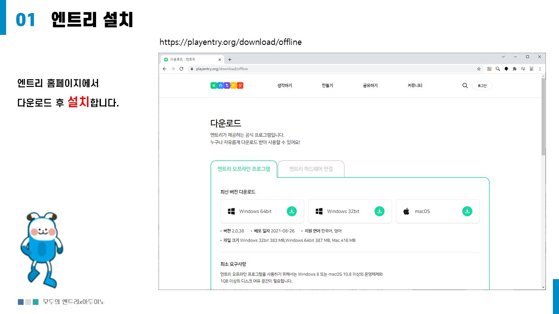Click the magnifier extension icon in toolbar
This screenshot has width=559, height=314.
pyautogui.click(x=498, y=69)
